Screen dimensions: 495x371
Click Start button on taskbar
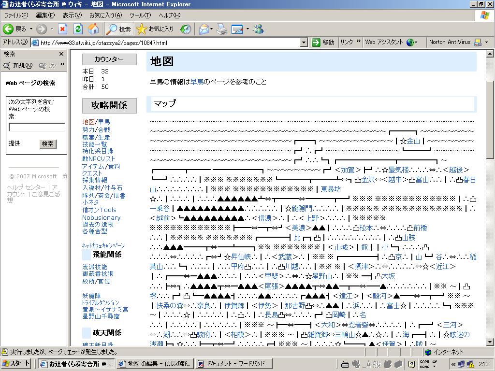pyautogui.click(x=17, y=364)
